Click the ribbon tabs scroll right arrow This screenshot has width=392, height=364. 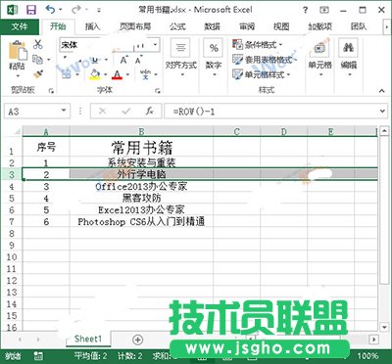(x=386, y=27)
